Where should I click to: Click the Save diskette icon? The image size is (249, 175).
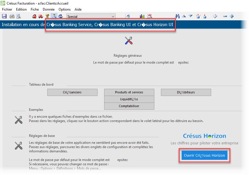point(4,16)
